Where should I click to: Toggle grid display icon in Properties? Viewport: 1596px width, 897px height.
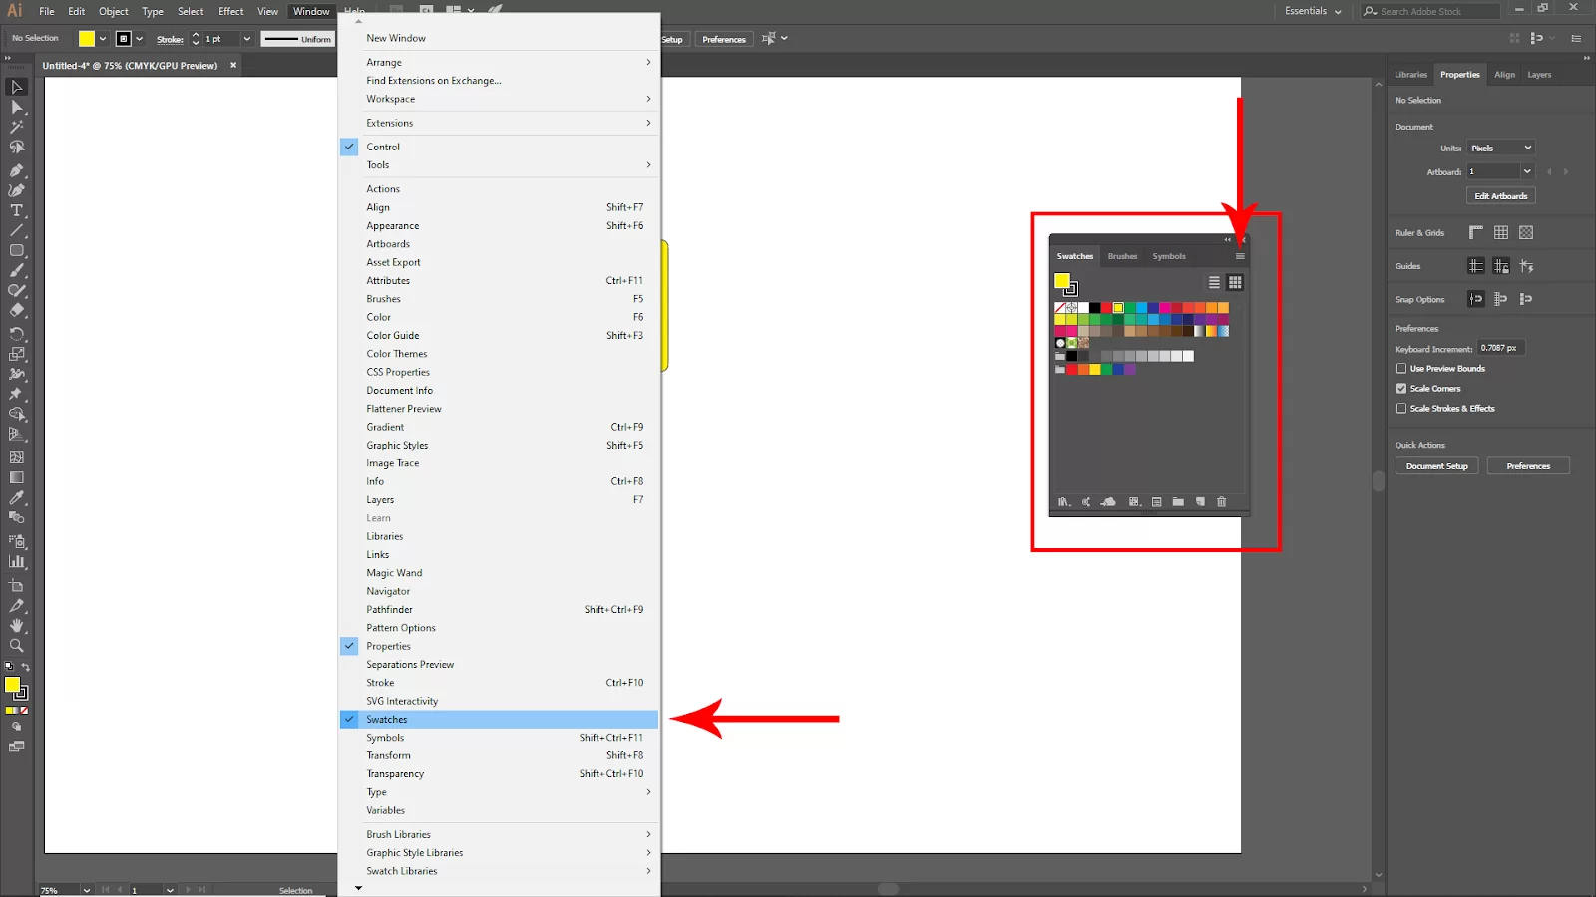point(1501,232)
